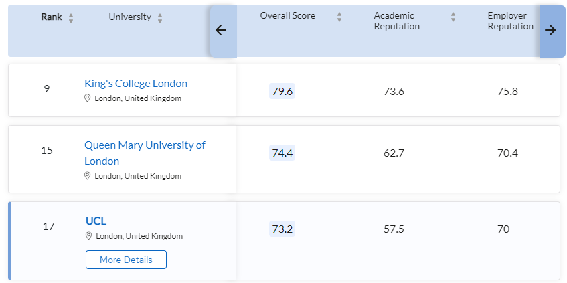Click Queen Mary location pin icon
The width and height of the screenshot is (567, 283).
[87, 176]
